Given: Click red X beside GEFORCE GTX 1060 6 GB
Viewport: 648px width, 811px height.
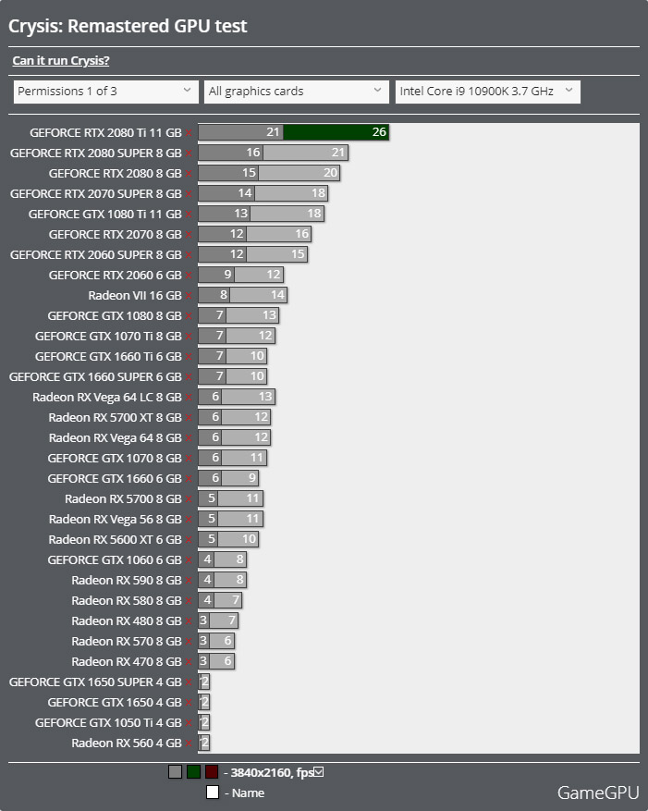Looking at the screenshot, I should 189,560.
